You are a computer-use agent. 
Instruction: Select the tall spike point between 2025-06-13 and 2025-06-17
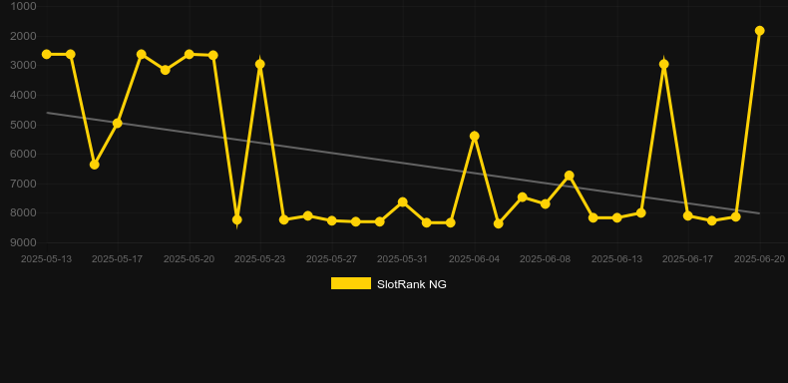[x=664, y=65]
